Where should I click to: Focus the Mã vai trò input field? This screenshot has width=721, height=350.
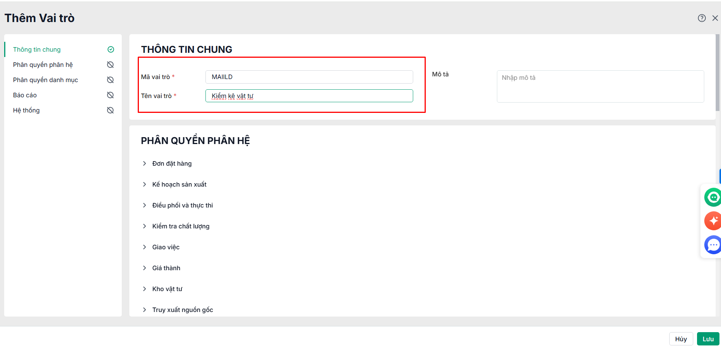pyautogui.click(x=309, y=77)
